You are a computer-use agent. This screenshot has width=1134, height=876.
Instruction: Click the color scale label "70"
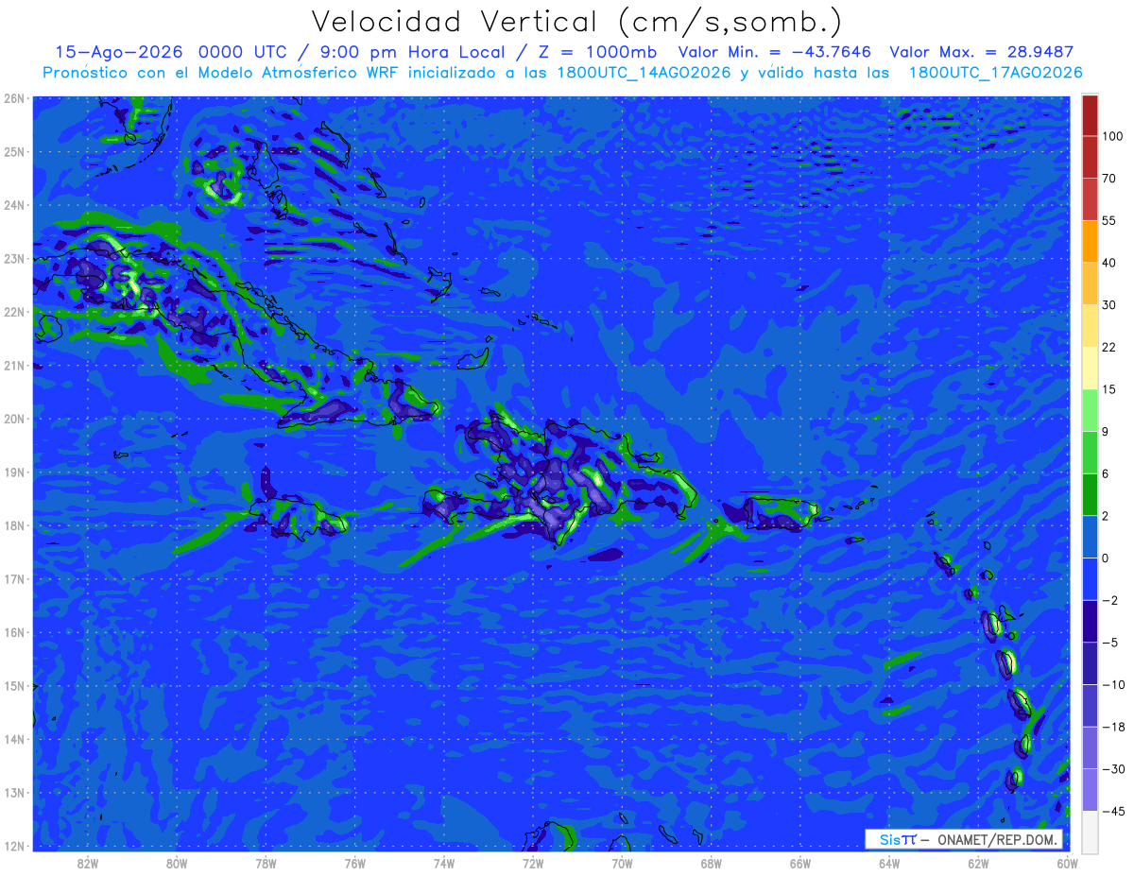coord(1108,179)
